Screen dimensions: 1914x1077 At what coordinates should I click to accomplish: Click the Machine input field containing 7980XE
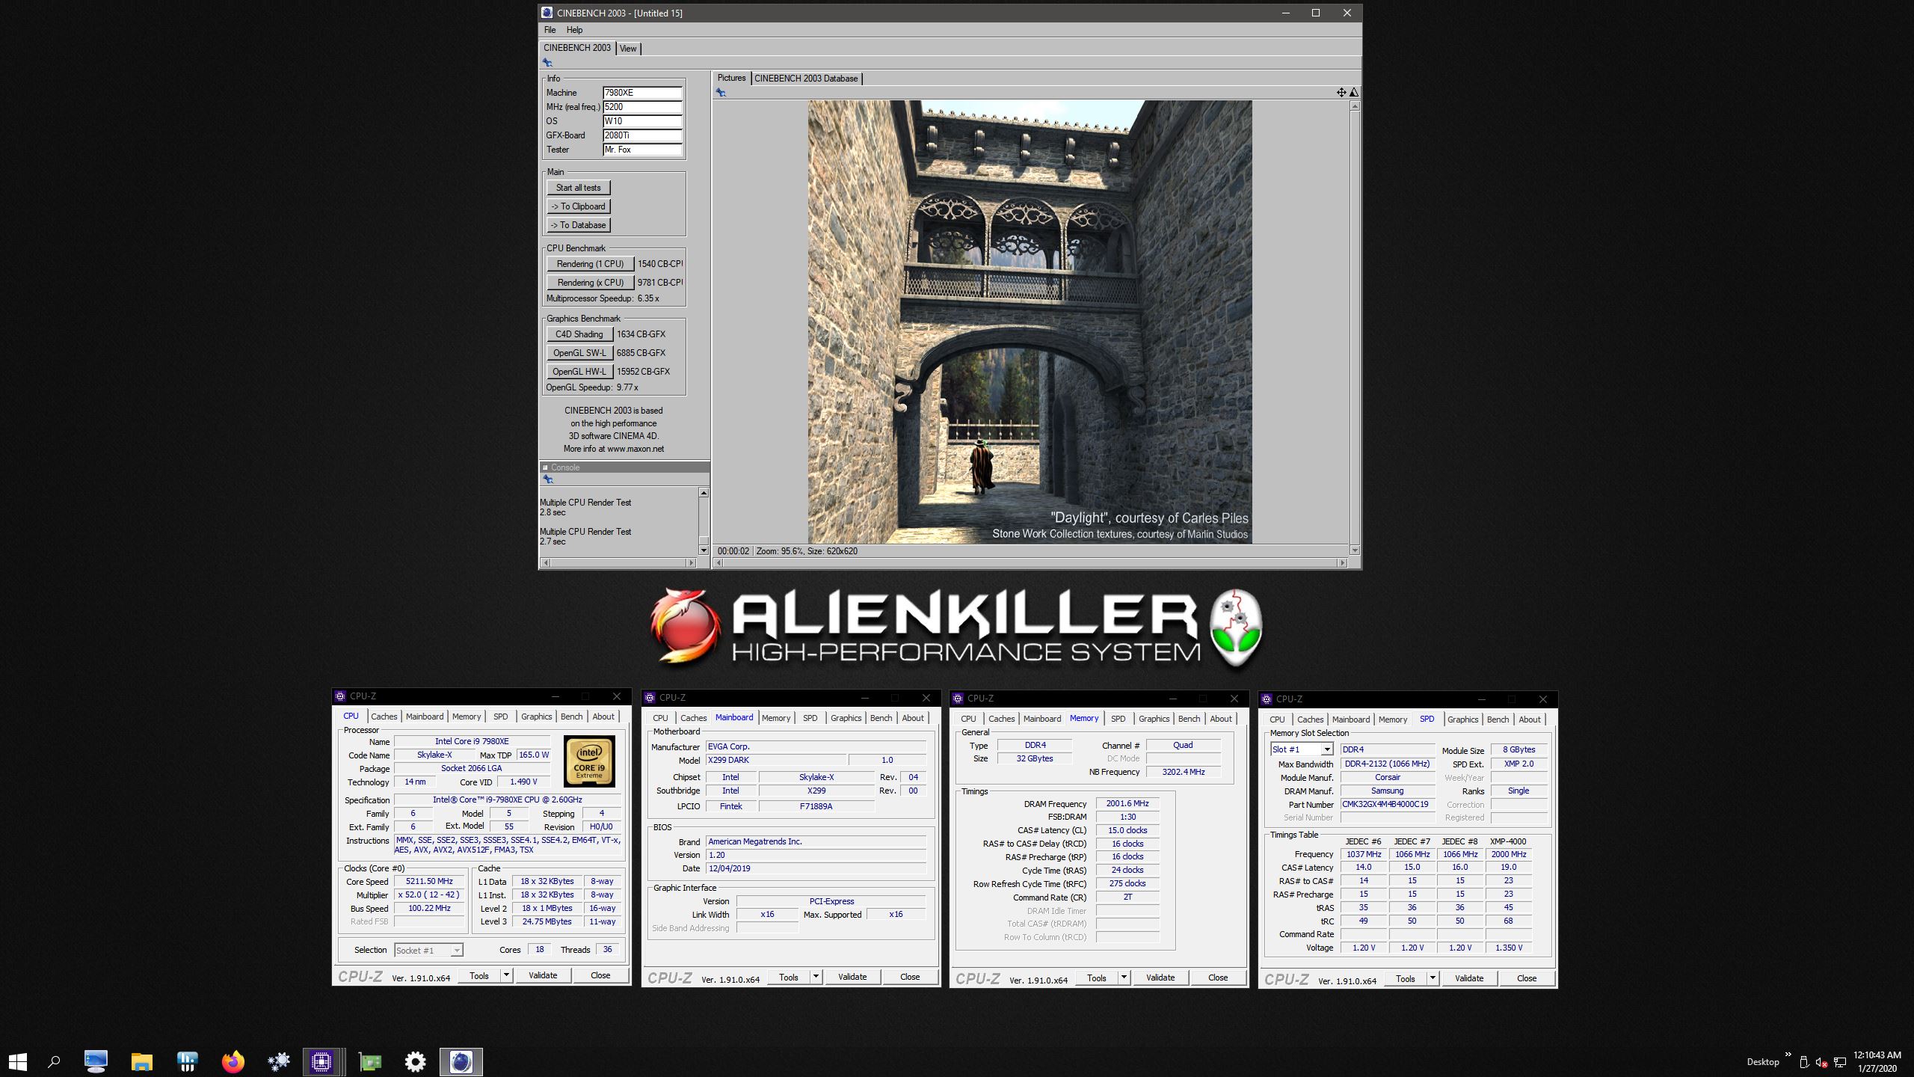tap(642, 93)
